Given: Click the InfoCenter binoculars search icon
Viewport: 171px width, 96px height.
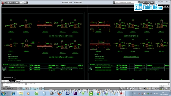Looking at the screenshot, I should 139,2.
